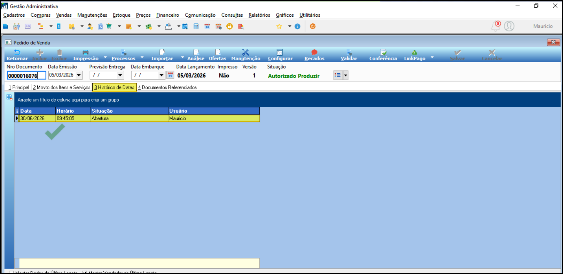Viewport: 563px width, 274px height.
Task: Open the Recados button
Action: click(314, 55)
